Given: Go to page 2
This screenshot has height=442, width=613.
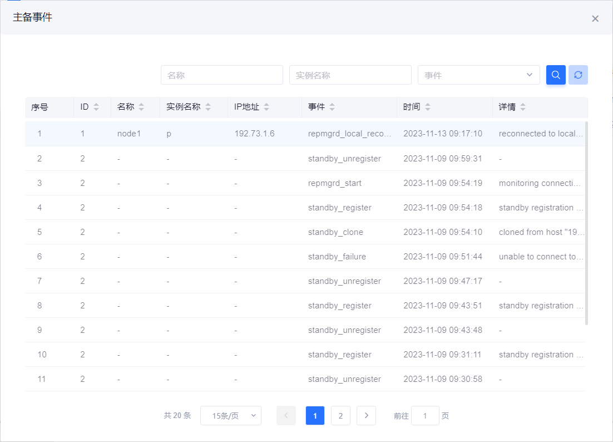Looking at the screenshot, I should [x=340, y=416].
